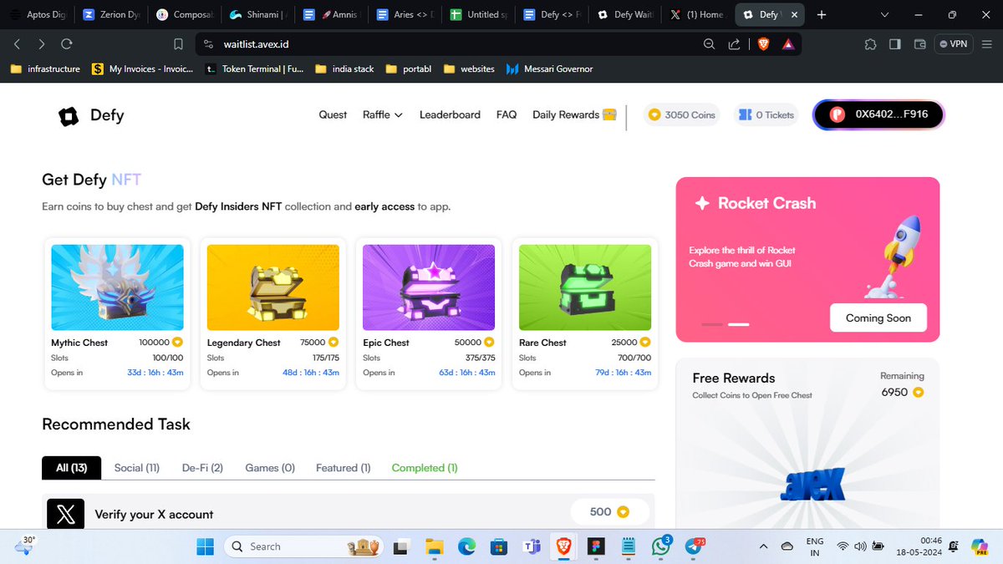Click the 0 Tickets counter
This screenshot has width=1003, height=564.
pos(766,115)
